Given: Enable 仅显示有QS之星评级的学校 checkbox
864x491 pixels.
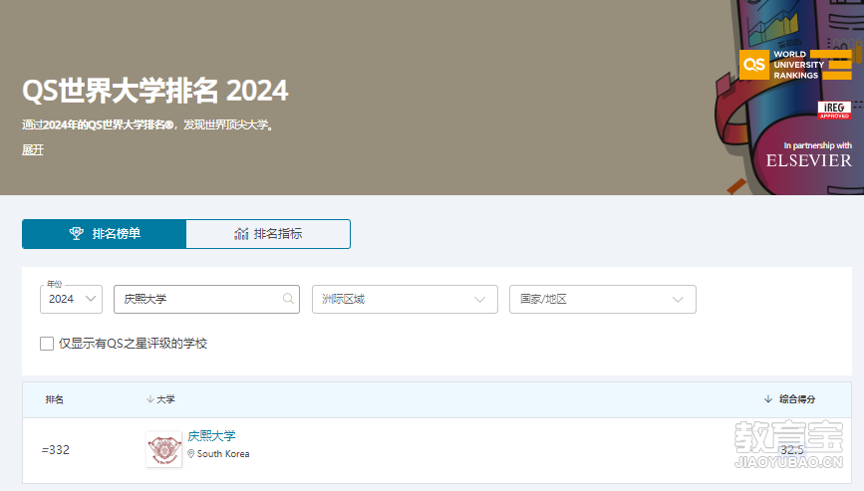Looking at the screenshot, I should 47,344.
